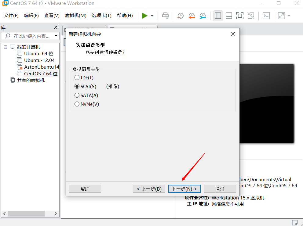
Task: Select the Ubuntu 64 位 virtual machine
Action: 38,53
